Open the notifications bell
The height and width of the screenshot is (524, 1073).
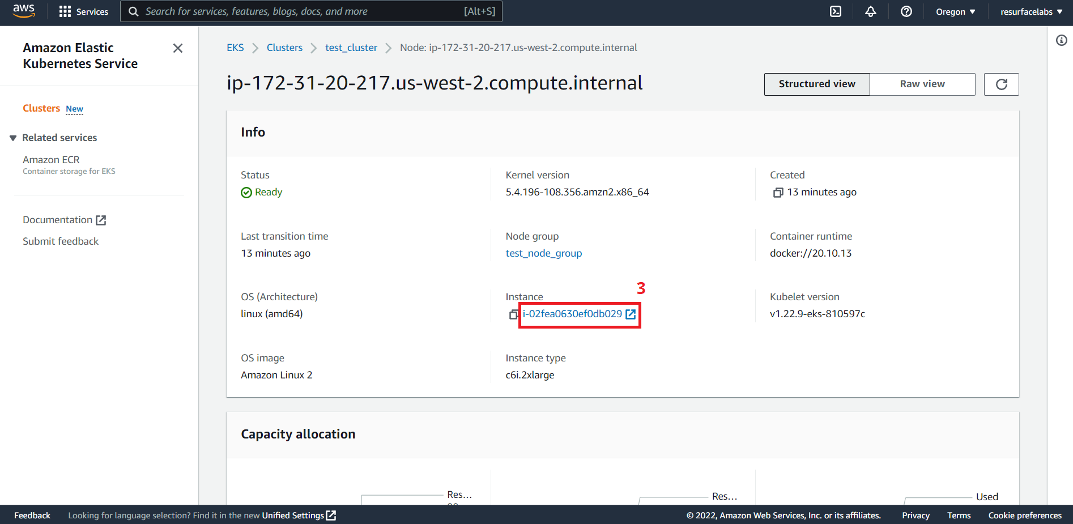point(871,11)
